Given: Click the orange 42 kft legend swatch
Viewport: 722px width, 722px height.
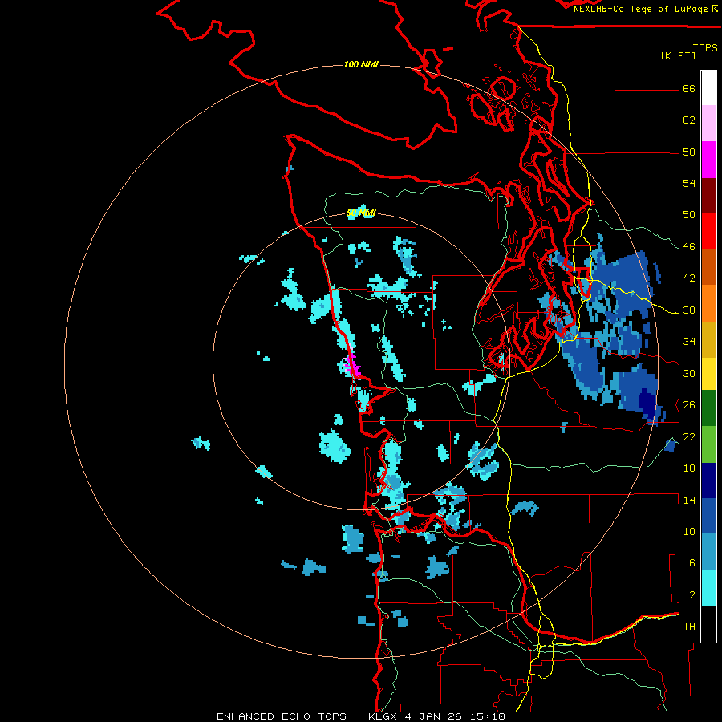Looking at the screenshot, I should pos(708,302).
